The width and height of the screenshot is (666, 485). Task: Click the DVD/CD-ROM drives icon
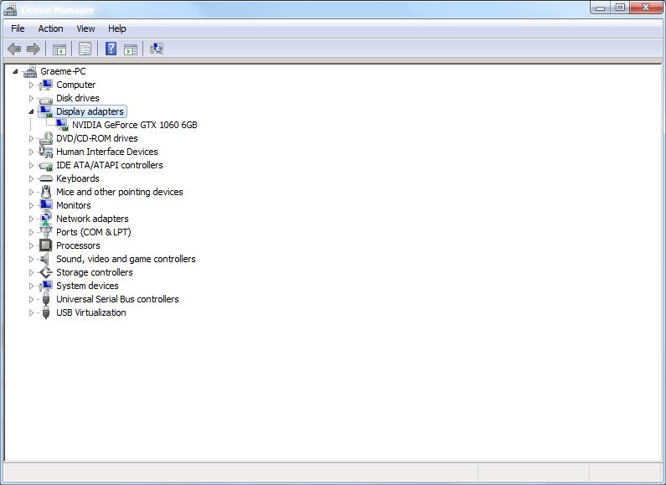pyautogui.click(x=46, y=138)
